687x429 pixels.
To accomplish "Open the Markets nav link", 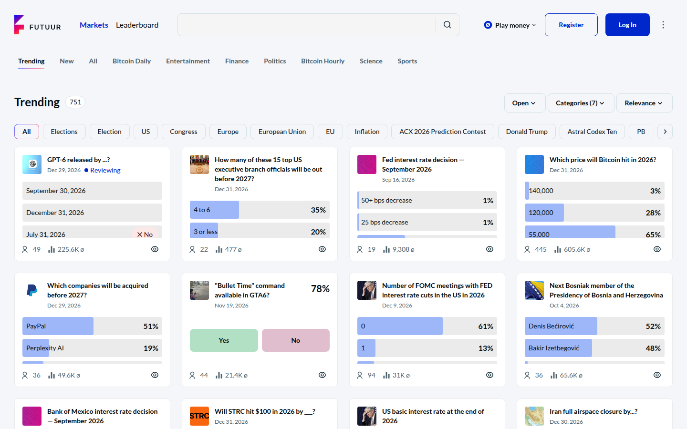I will pos(94,25).
